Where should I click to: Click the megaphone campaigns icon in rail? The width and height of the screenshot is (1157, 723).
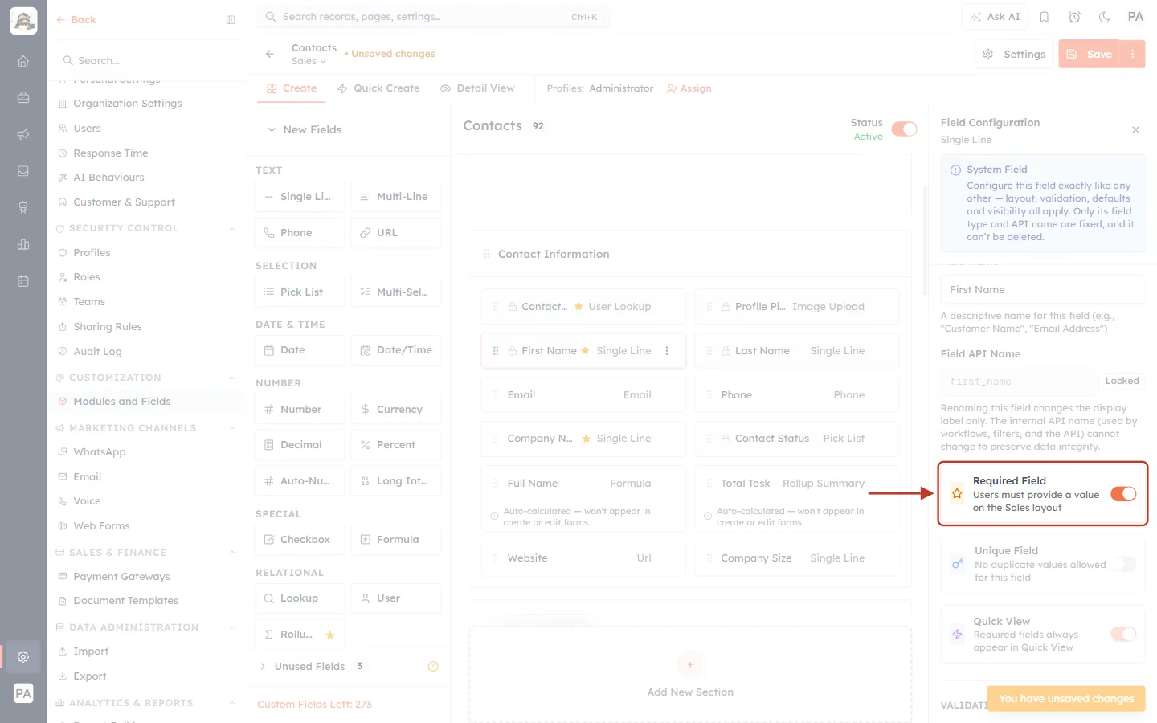23,134
